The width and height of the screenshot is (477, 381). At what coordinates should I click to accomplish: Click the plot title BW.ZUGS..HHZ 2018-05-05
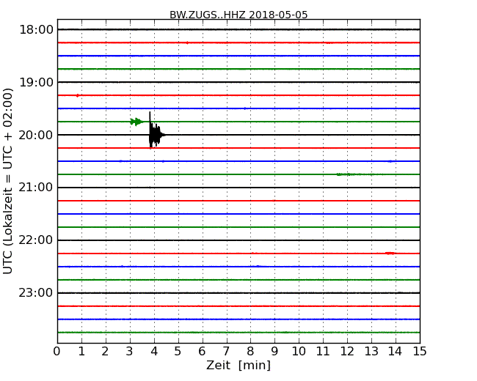[x=238, y=15]
